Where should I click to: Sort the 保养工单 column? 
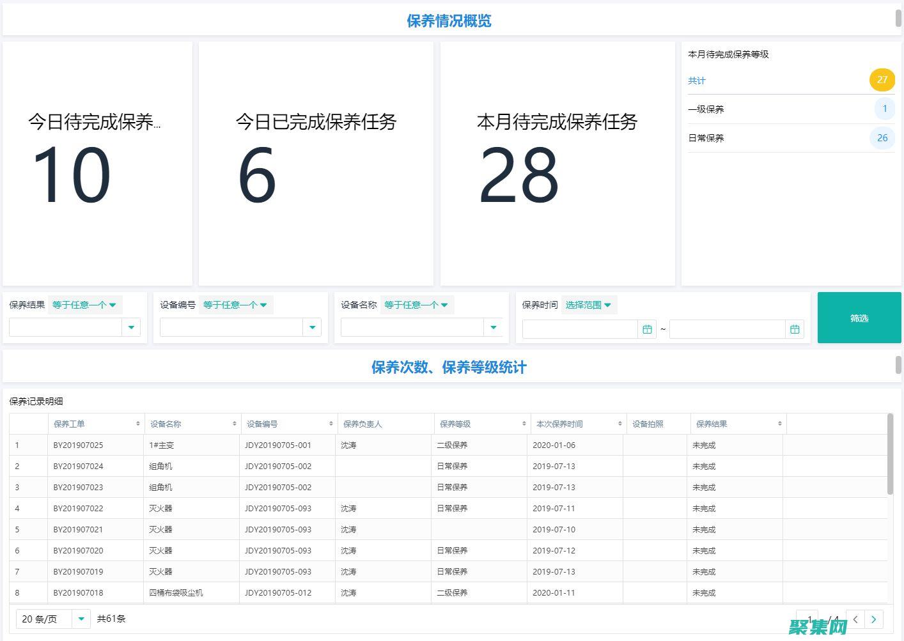[138, 423]
